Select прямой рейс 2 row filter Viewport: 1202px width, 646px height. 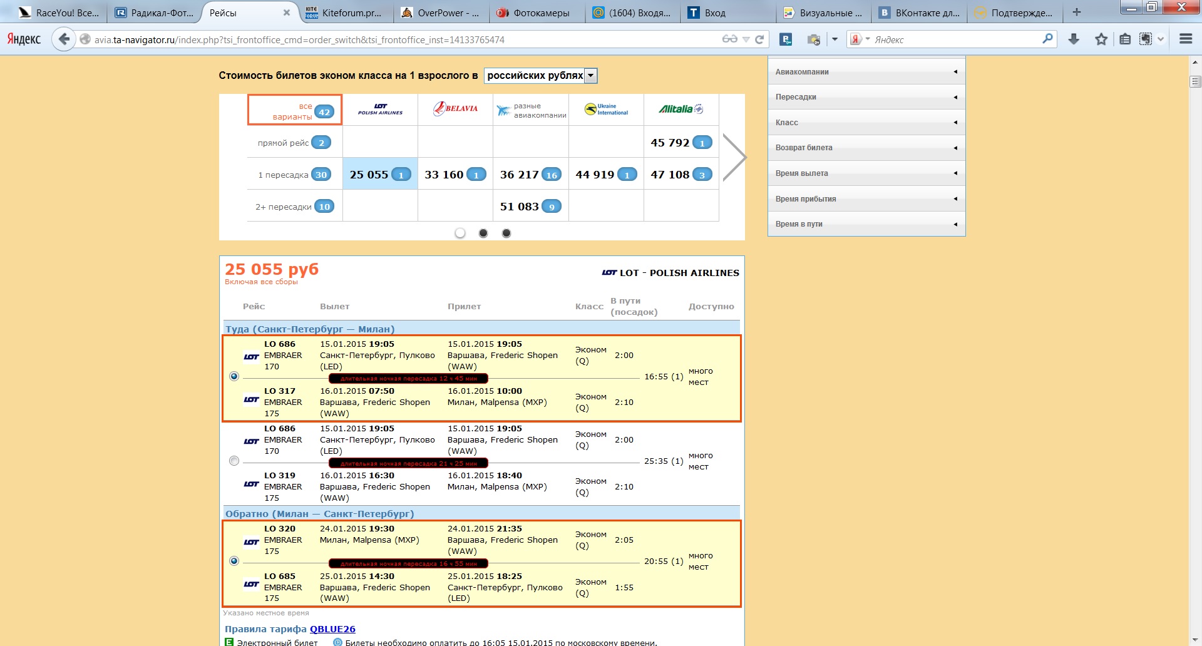(294, 143)
